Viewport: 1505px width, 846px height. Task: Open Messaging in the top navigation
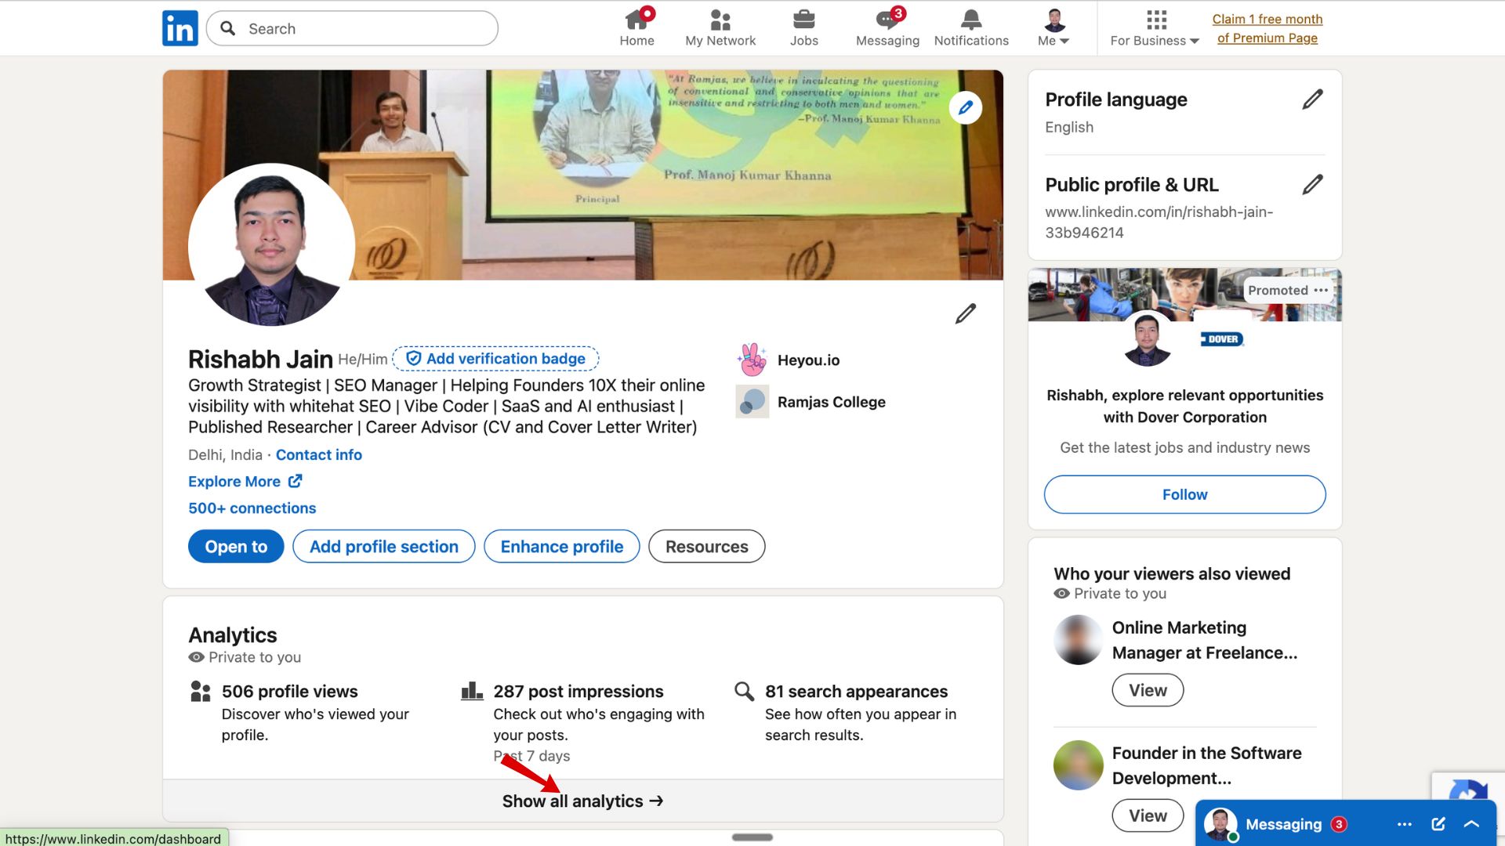[x=887, y=28]
